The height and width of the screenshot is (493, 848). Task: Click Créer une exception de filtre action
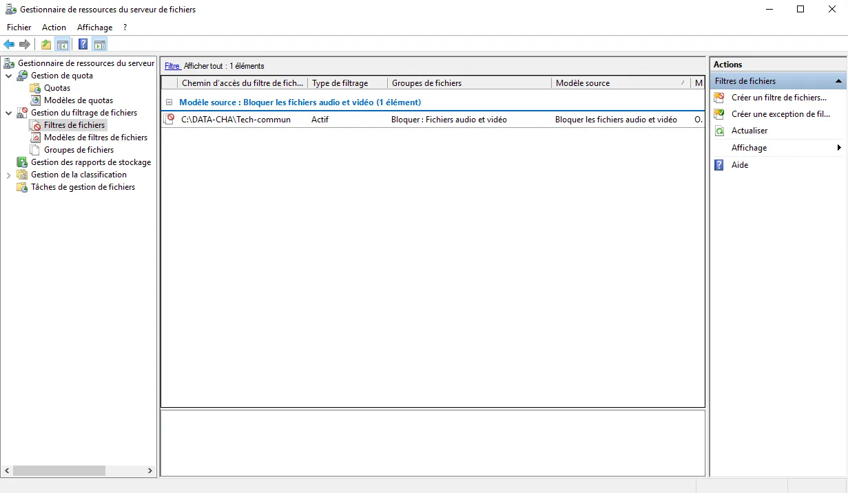point(780,114)
